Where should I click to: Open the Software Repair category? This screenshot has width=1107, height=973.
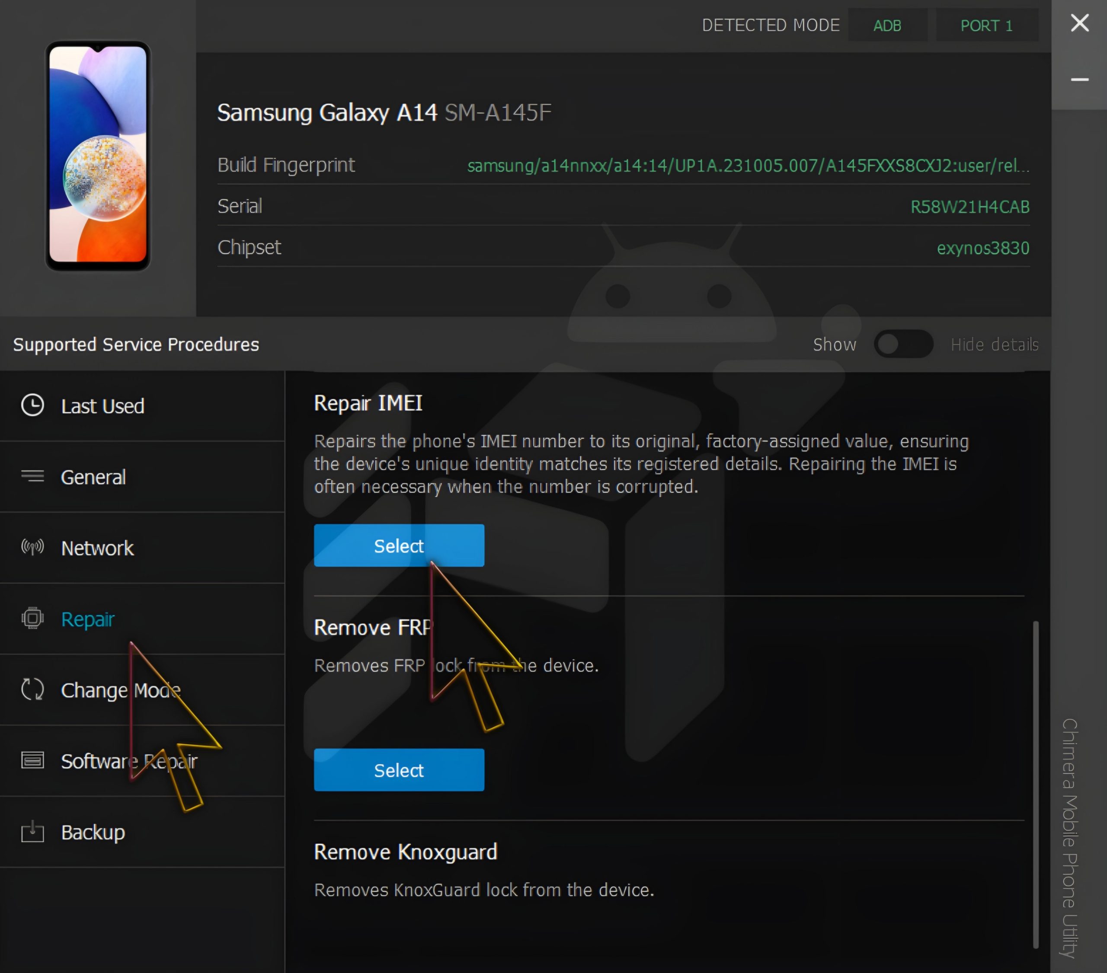click(x=142, y=761)
